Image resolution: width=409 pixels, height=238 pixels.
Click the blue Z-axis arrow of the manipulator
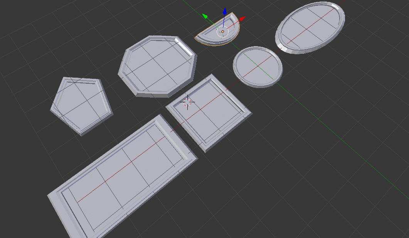tap(225, 11)
